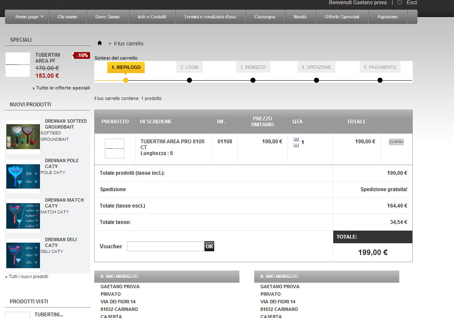Open the Chi siamo menu item
454x318 pixels.
pos(67,17)
